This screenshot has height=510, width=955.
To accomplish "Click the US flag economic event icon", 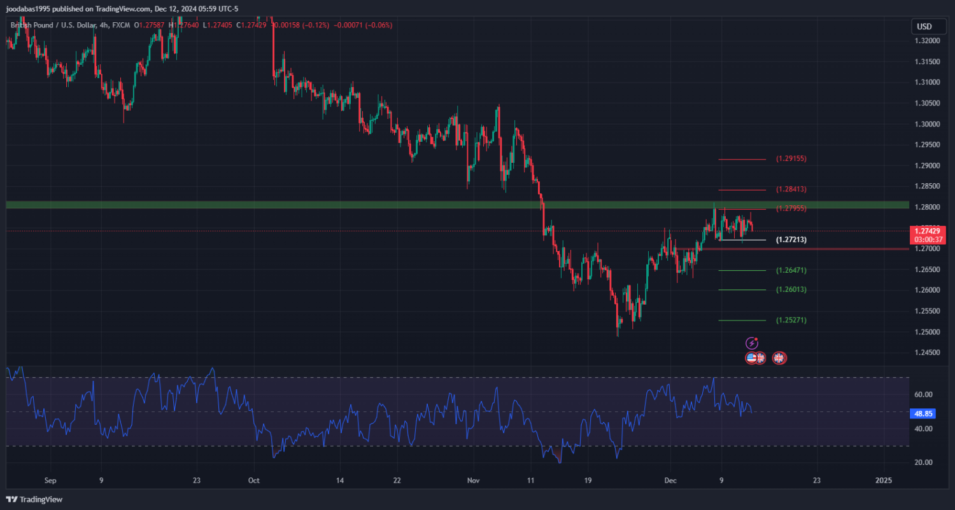I will click(x=751, y=358).
